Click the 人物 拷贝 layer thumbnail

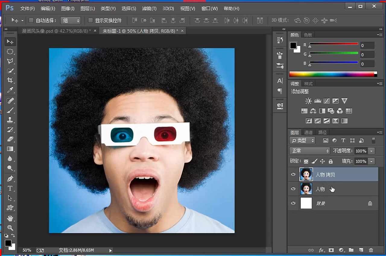pyautogui.click(x=306, y=174)
